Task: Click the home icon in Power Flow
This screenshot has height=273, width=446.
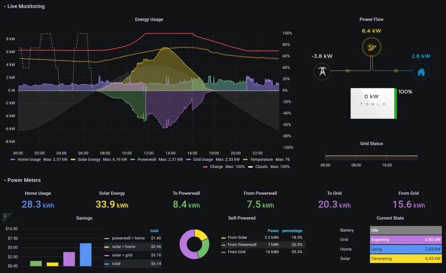Action: (421, 72)
